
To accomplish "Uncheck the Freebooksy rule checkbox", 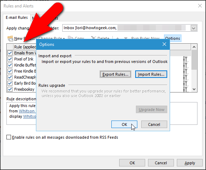I will (10, 89).
